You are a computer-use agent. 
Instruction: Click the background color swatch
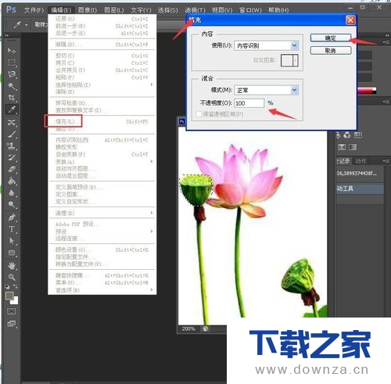pos(15,302)
